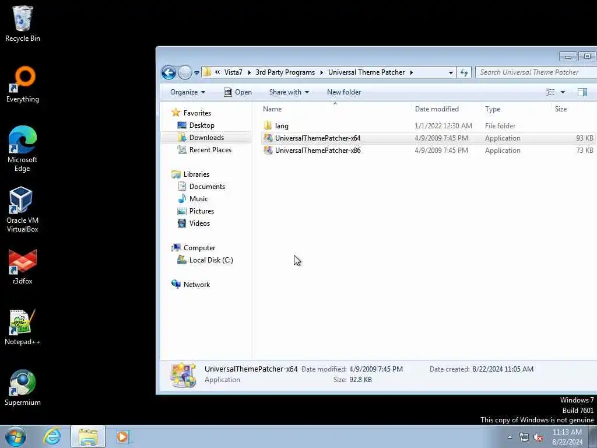Select Favorites in the navigation pane
This screenshot has width=597, height=448.
pyautogui.click(x=197, y=113)
